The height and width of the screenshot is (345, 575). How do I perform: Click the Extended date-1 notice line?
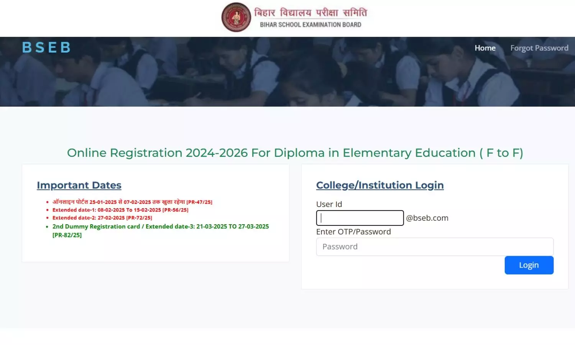pyautogui.click(x=120, y=210)
